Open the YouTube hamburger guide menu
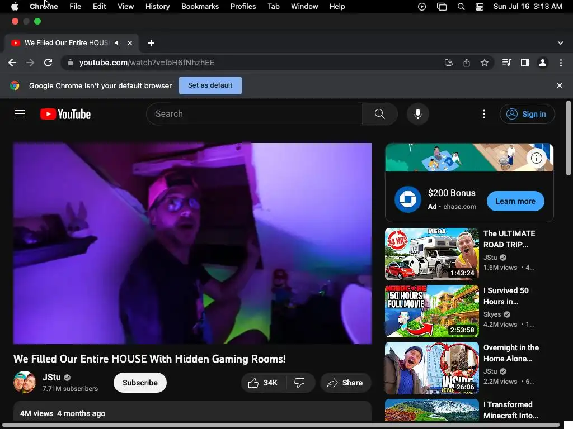The height and width of the screenshot is (429, 573). [20, 114]
